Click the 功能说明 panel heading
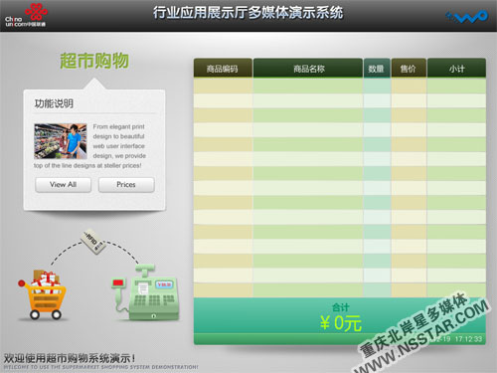This screenshot has height=373, width=497. (54, 103)
